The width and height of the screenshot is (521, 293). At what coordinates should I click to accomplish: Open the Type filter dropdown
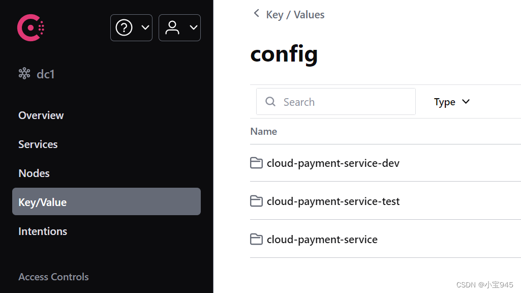point(451,102)
